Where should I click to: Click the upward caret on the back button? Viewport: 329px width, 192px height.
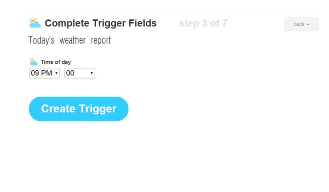(x=308, y=24)
